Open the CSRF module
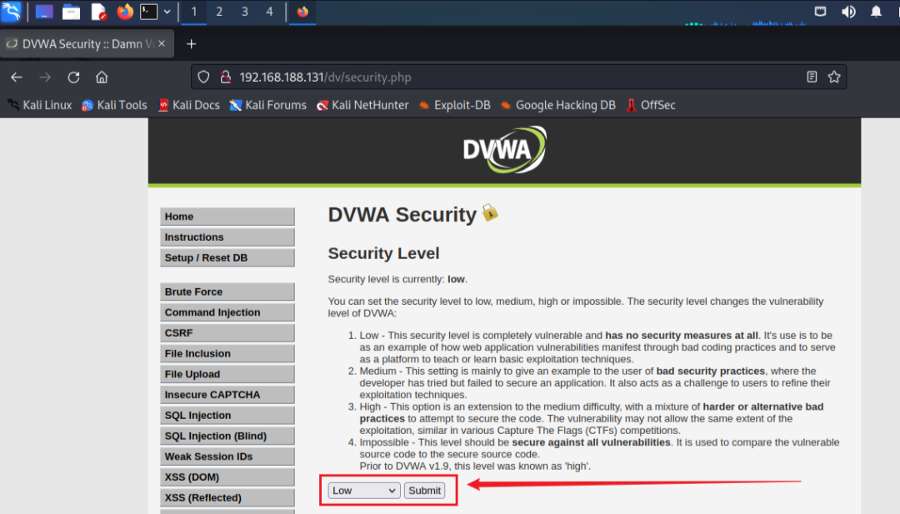 (227, 332)
